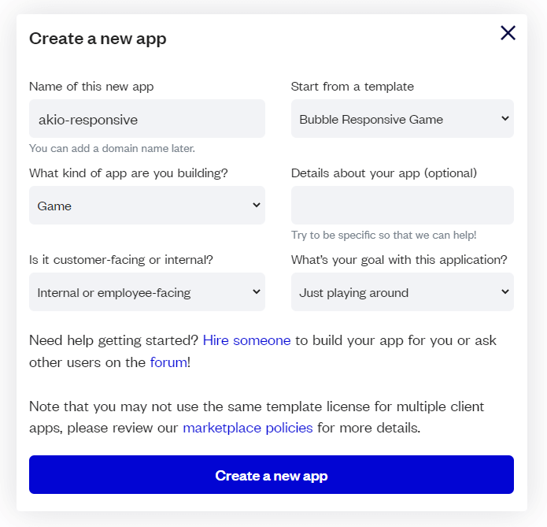The width and height of the screenshot is (547, 527).
Task: Click the Details about your app label
Action: tap(384, 173)
